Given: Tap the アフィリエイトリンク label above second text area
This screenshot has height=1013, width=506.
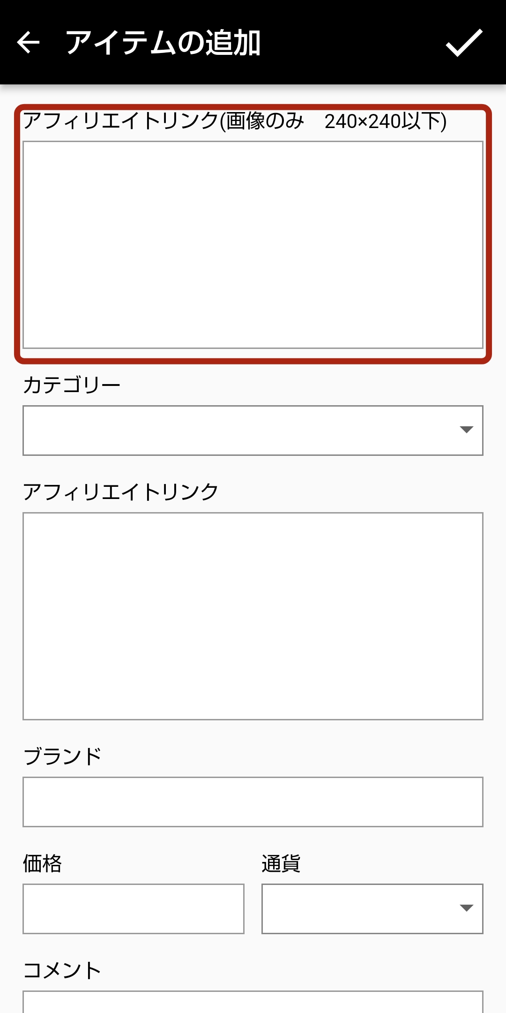Looking at the screenshot, I should [121, 492].
